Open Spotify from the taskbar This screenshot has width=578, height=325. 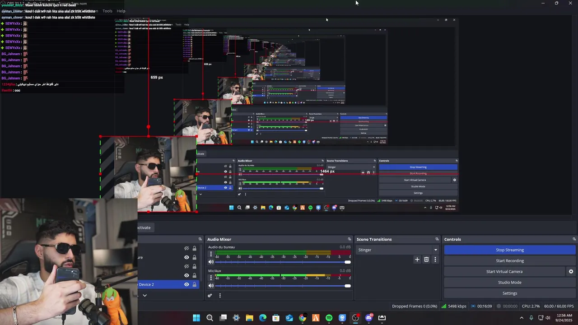point(329,318)
